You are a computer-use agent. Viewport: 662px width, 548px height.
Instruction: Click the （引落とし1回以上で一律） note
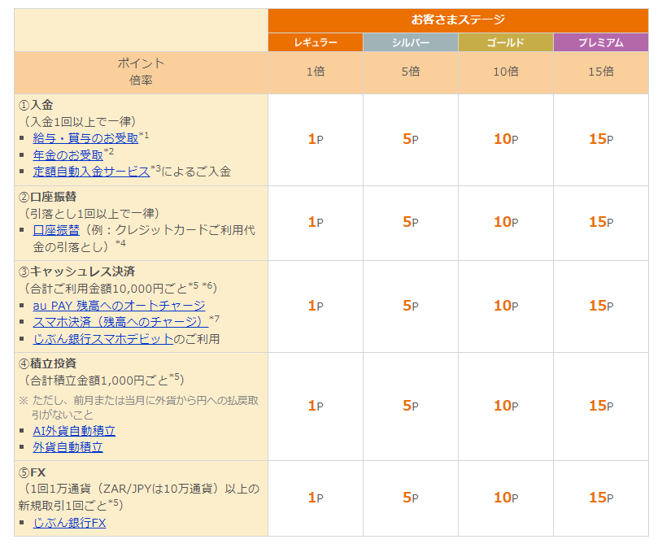(91, 214)
